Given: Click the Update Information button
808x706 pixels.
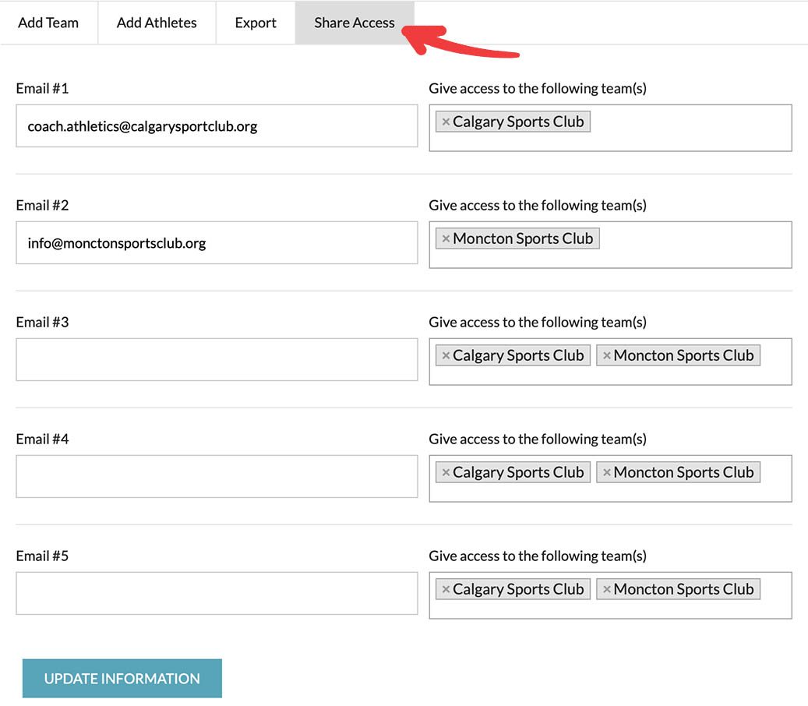Looking at the screenshot, I should (x=122, y=678).
